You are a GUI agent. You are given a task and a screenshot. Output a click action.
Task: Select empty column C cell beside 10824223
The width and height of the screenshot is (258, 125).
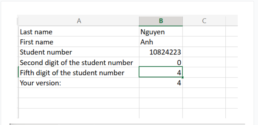click(x=204, y=52)
